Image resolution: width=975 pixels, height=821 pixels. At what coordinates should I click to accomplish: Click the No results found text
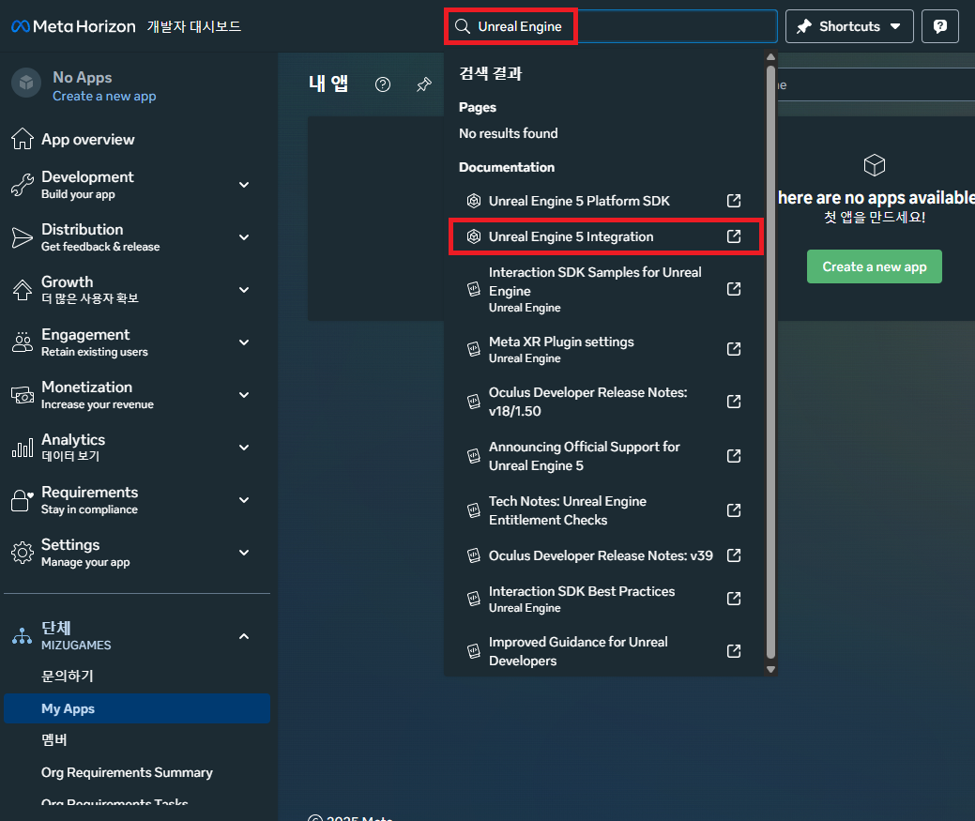coord(508,133)
